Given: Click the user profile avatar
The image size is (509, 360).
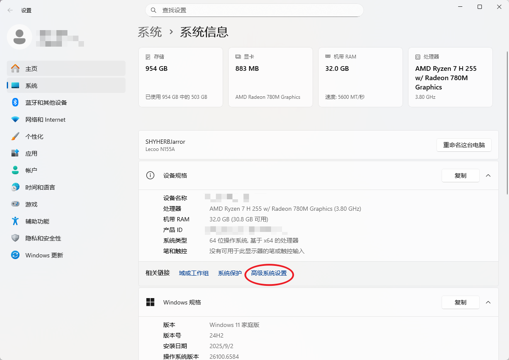Looking at the screenshot, I should 20,37.
